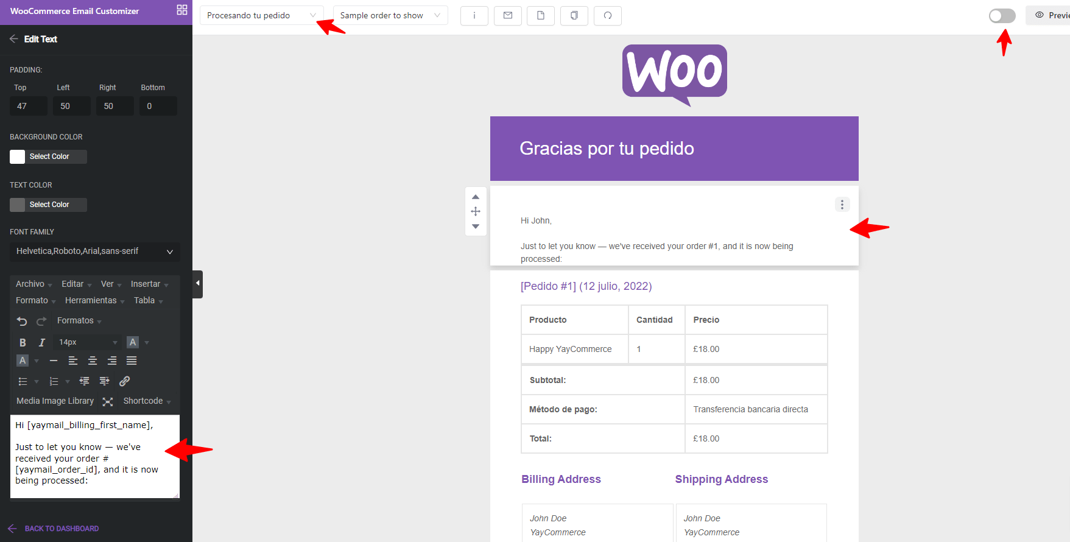
Task: Open the Herramientas menu
Action: pos(94,301)
